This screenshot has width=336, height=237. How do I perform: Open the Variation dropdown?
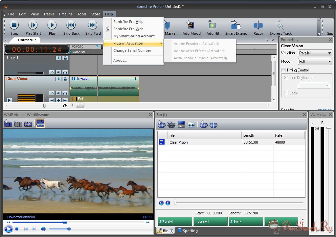(315, 53)
